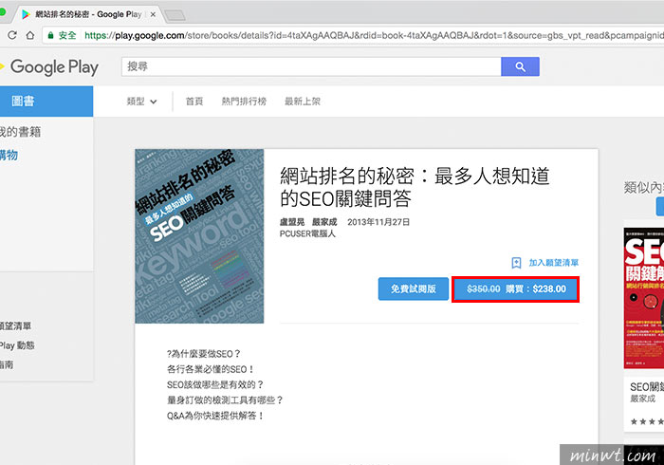
Task: Click the buy button priced $238.00
Action: [x=515, y=289]
